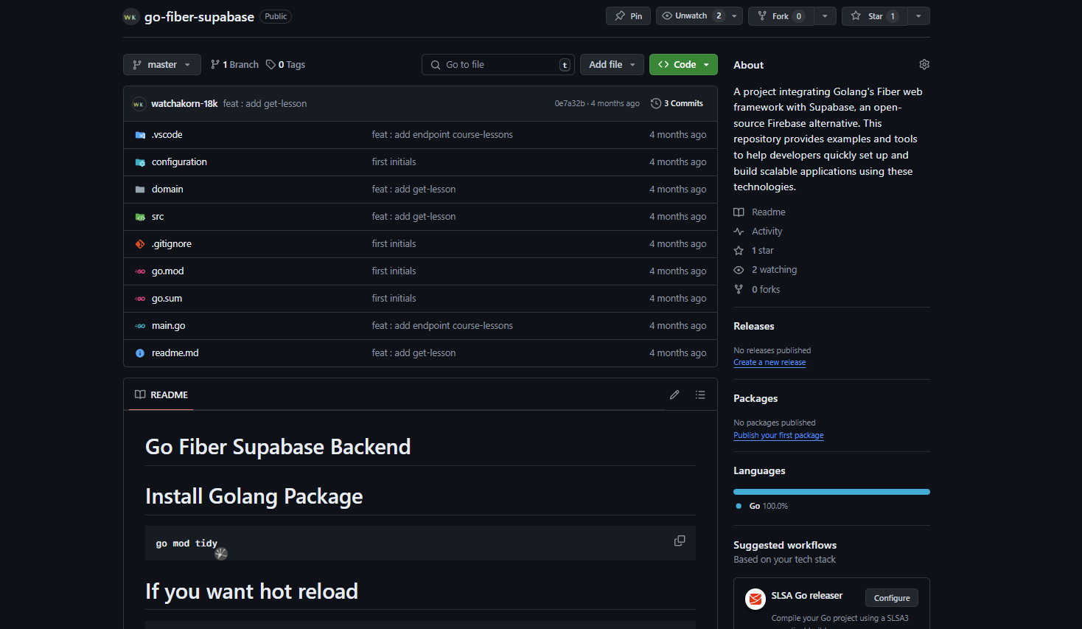Open Unwatch notification options dropdown arrow
1082x629 pixels.
tap(734, 16)
